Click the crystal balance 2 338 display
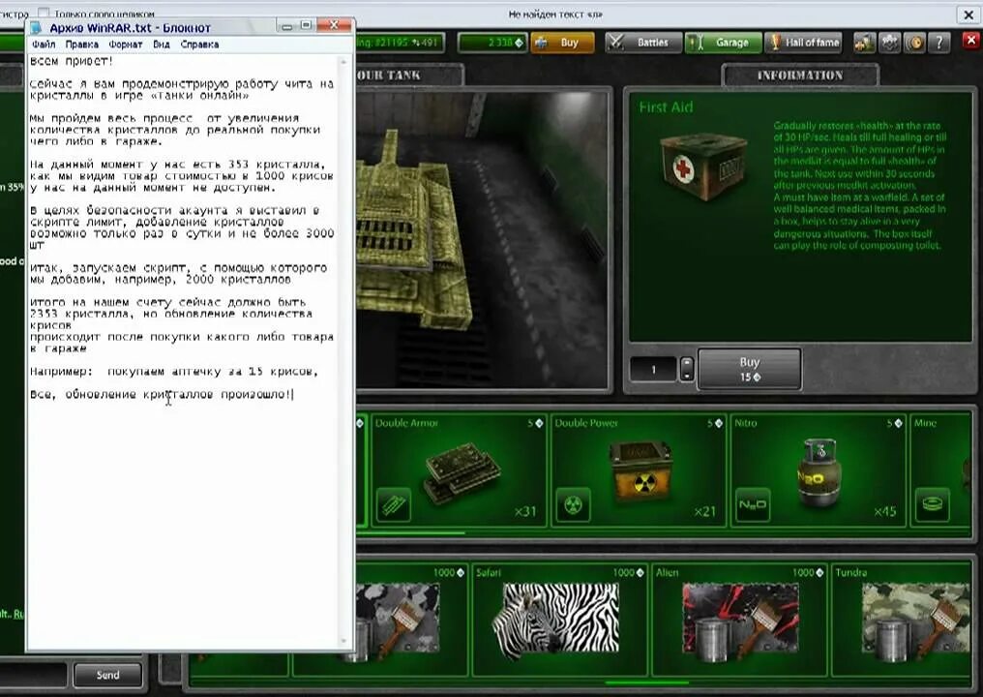This screenshot has height=697, width=983. [492, 43]
